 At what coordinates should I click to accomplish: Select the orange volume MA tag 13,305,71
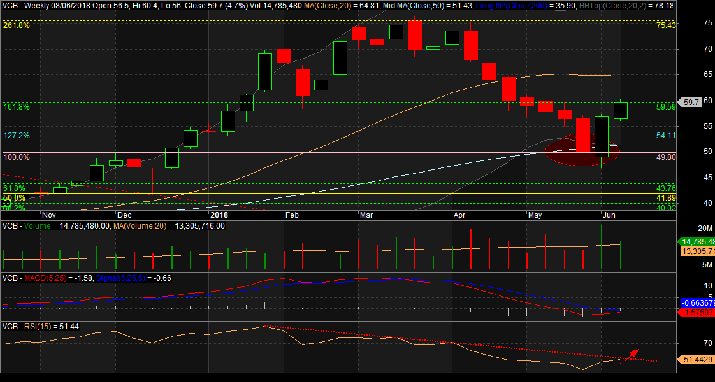coord(695,251)
